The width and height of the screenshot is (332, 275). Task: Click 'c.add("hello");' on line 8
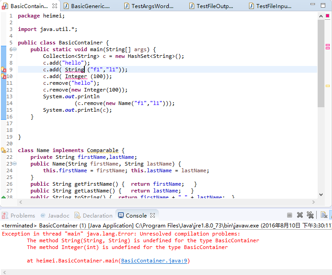(x=66, y=63)
